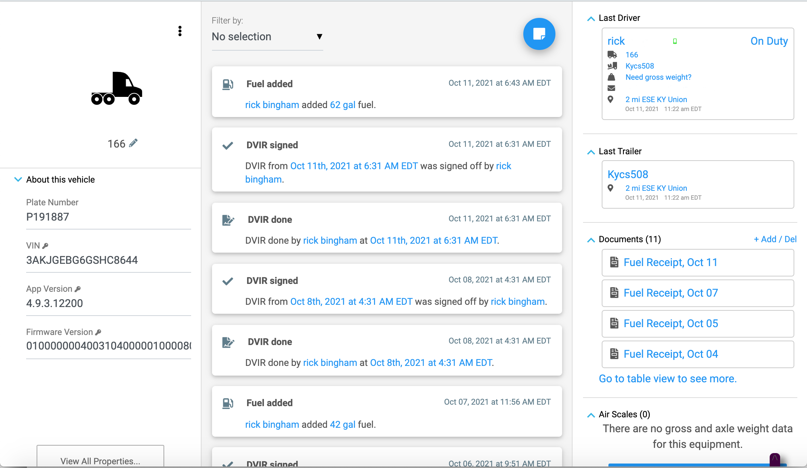Click location pin icon under Kycs508 trailer
The width and height of the screenshot is (807, 468).
pos(611,188)
